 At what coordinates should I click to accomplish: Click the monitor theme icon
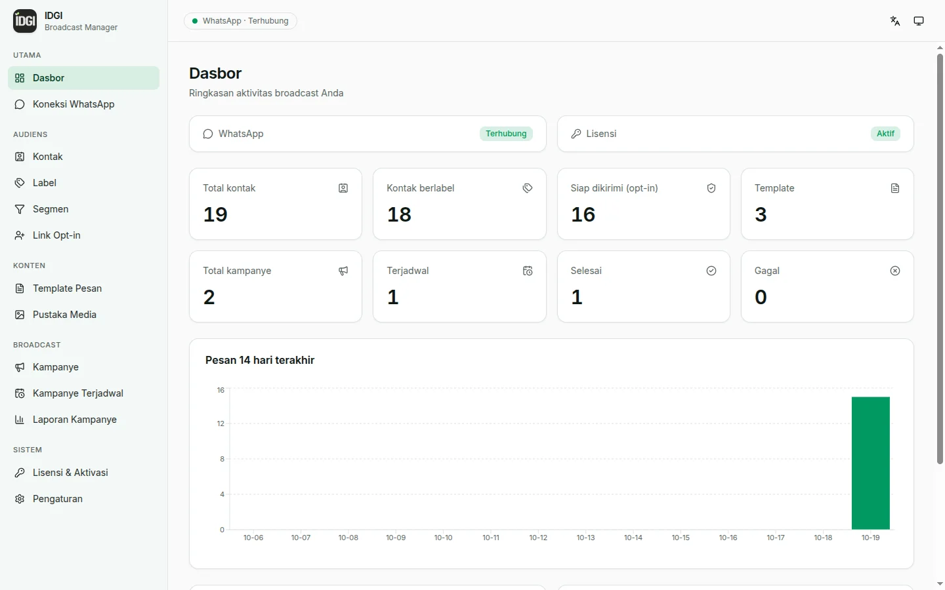click(x=919, y=21)
